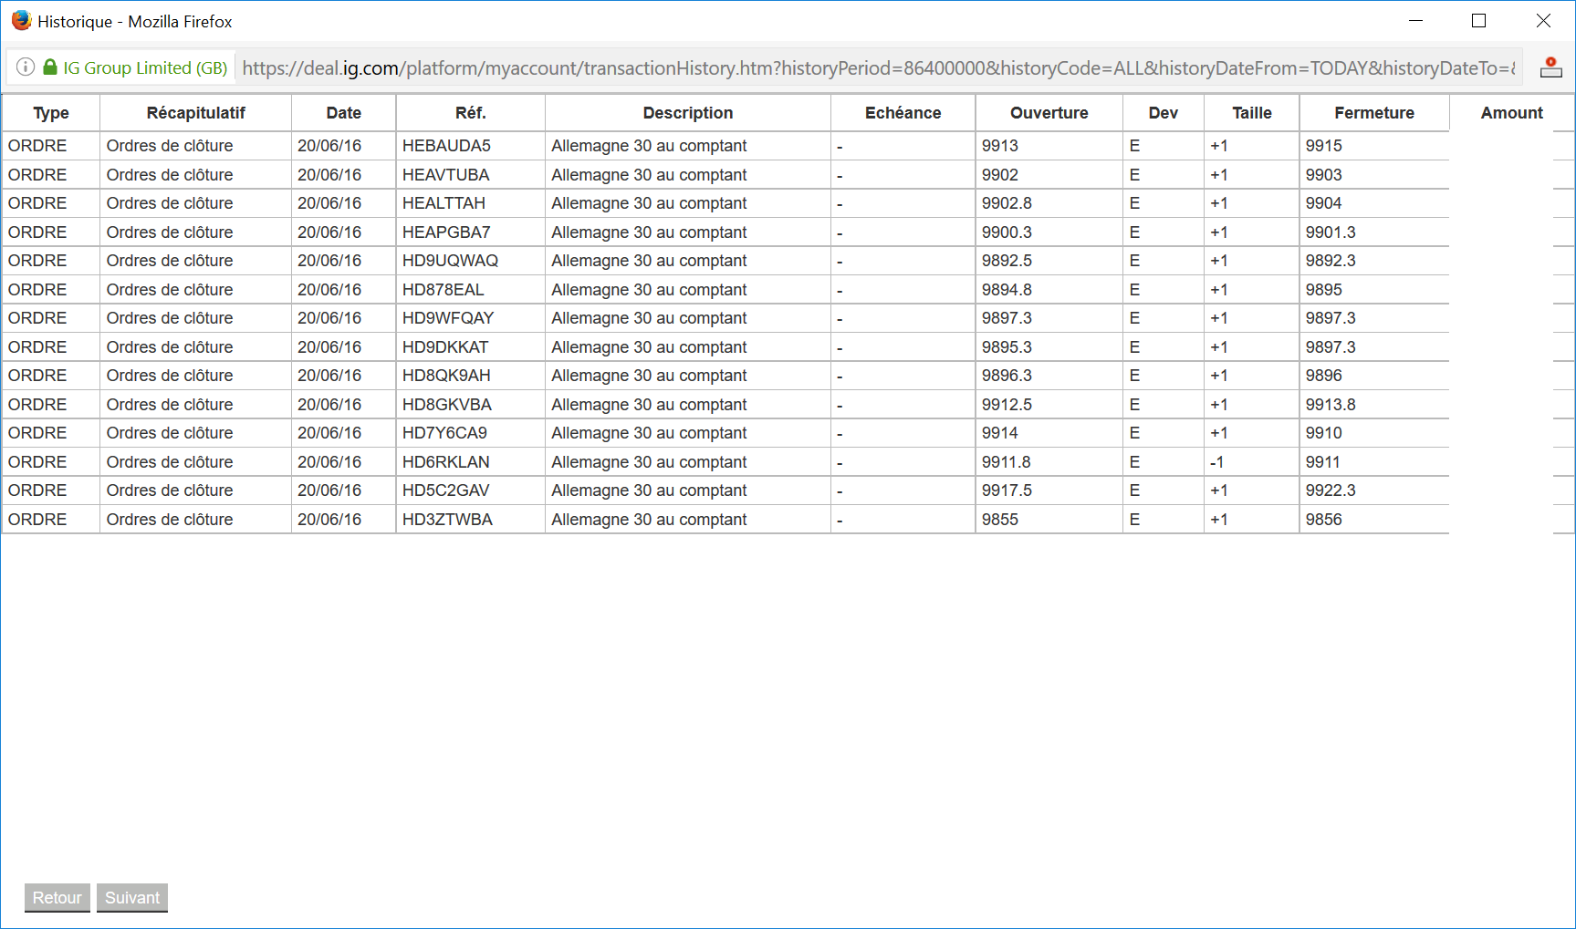This screenshot has width=1576, height=929.
Task: Click the IG Group Limited (GB) identity label
Action: pyautogui.click(x=145, y=68)
